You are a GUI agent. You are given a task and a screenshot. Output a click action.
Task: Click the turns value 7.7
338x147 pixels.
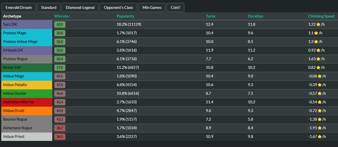(x=209, y=59)
